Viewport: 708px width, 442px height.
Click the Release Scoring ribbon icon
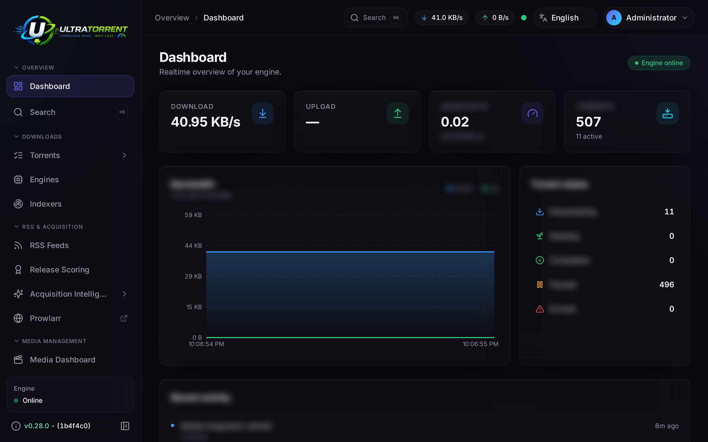(18, 270)
